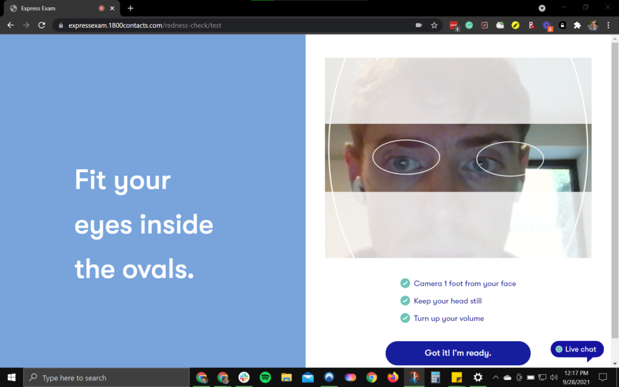Image resolution: width=619 pixels, height=387 pixels.
Task: Go back to the previous page
Action: [10, 25]
